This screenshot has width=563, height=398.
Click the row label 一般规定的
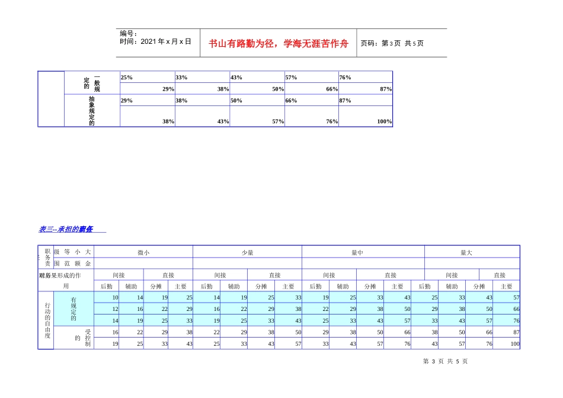pyautogui.click(x=92, y=84)
